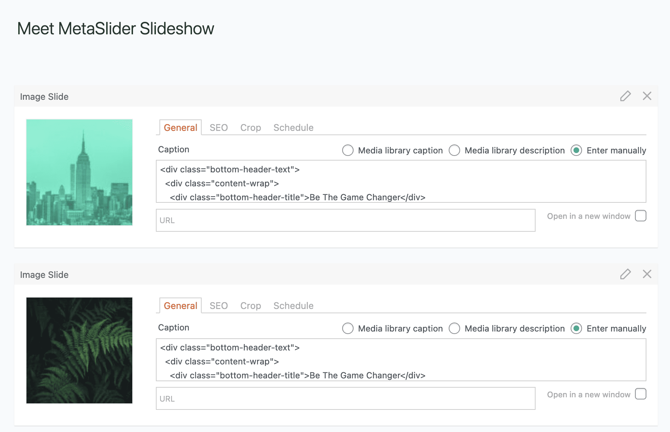Select the city skyline slide thumbnail
Screen dimensions: 670x432
[79, 172]
